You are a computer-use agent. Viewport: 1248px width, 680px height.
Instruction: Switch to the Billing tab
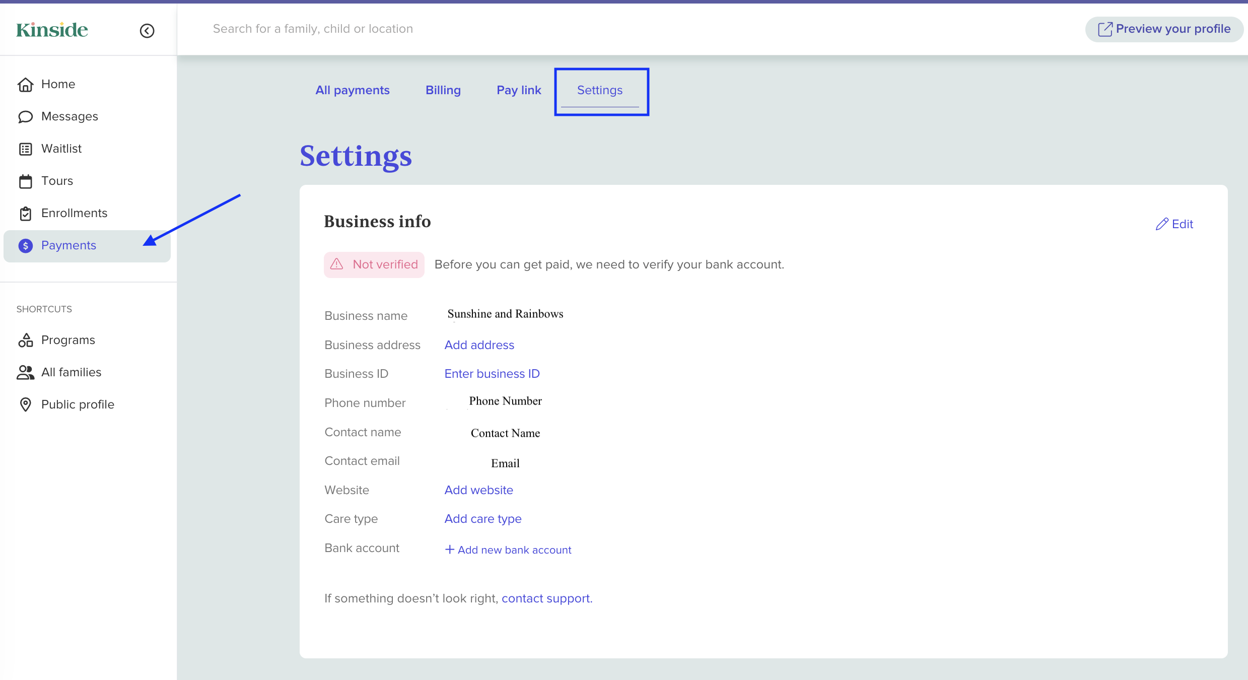[443, 90]
